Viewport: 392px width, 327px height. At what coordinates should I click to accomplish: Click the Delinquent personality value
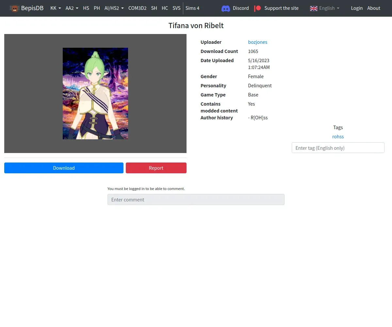pos(260,86)
